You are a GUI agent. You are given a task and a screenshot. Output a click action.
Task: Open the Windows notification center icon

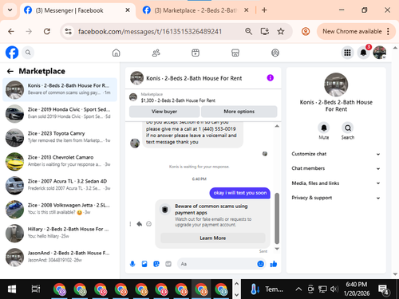pyautogui.click(x=384, y=289)
